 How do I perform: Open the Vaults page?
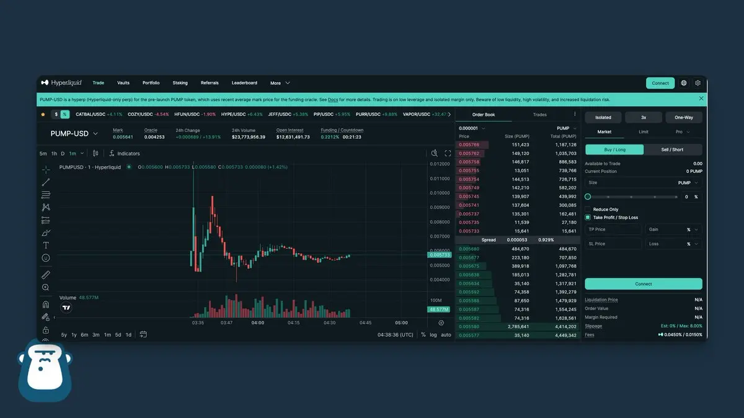point(123,83)
